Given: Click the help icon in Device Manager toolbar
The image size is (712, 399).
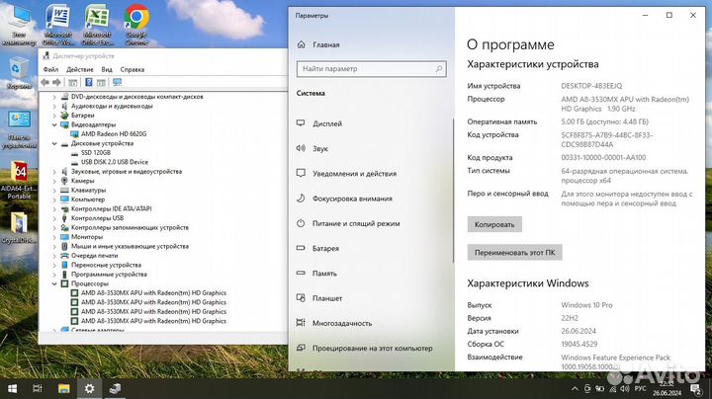Looking at the screenshot, I should point(89,82).
